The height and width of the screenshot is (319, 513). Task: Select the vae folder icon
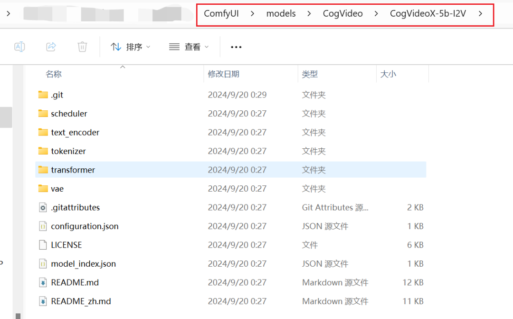43,188
